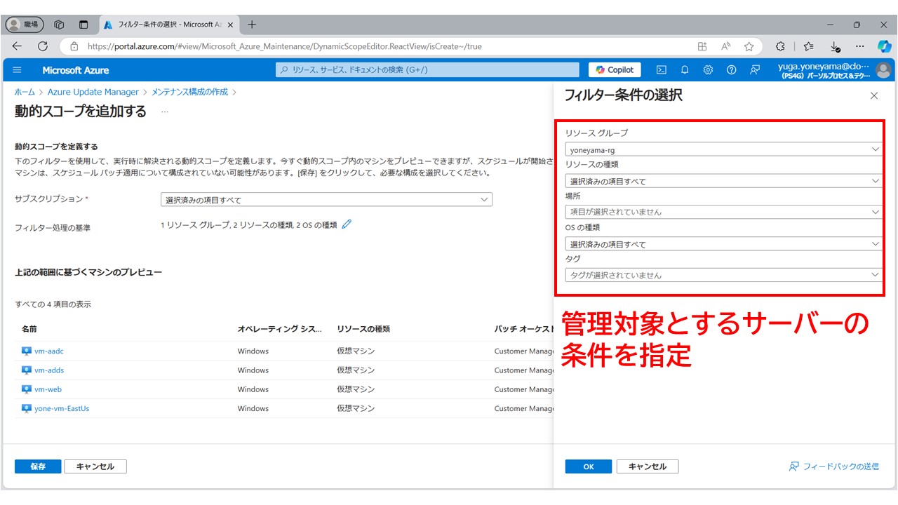Open the help question mark icon
Screen dimensions: 898x505
(730, 69)
